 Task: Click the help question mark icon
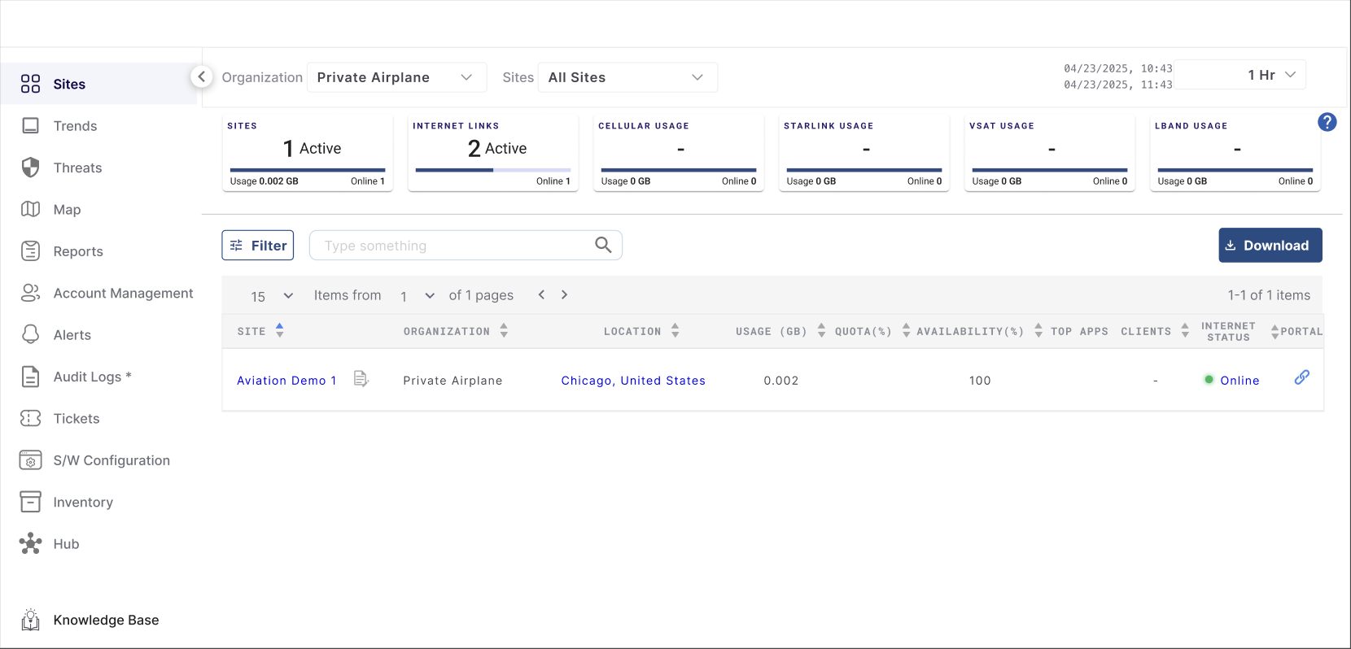click(x=1327, y=122)
